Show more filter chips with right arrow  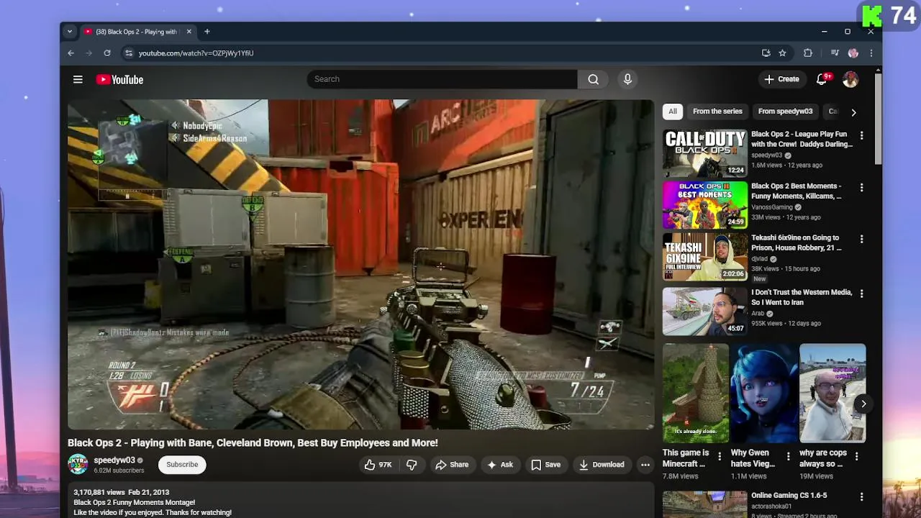tap(853, 112)
